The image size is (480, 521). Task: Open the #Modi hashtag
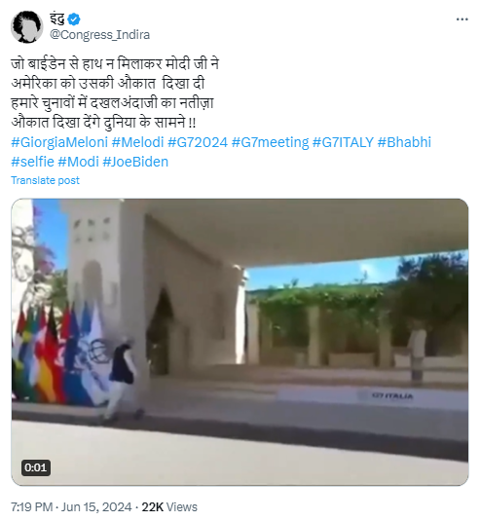click(79, 162)
